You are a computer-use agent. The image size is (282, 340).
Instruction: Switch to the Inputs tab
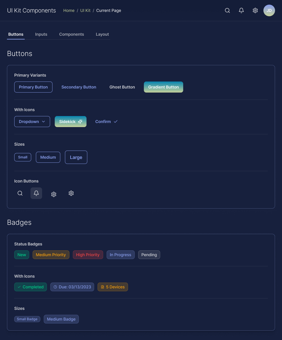pyautogui.click(x=41, y=34)
